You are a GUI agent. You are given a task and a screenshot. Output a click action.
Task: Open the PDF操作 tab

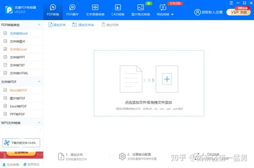[72, 10]
